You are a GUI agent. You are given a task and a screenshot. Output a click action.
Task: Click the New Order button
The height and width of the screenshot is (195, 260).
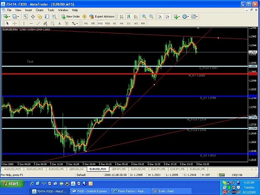click(x=71, y=17)
